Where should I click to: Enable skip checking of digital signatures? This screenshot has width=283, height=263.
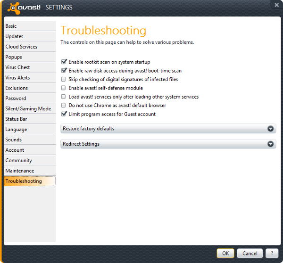point(64,79)
